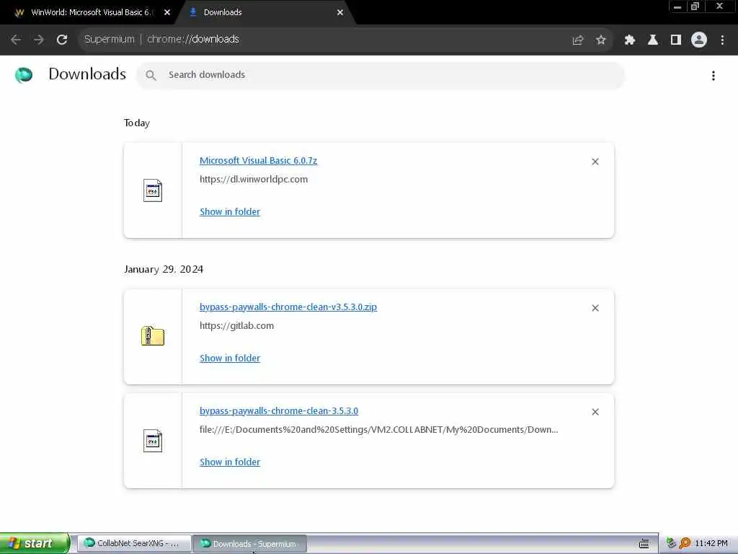The width and height of the screenshot is (738, 554).
Task: Remove bypass-paywalls zip entry from list
Action: (595, 308)
